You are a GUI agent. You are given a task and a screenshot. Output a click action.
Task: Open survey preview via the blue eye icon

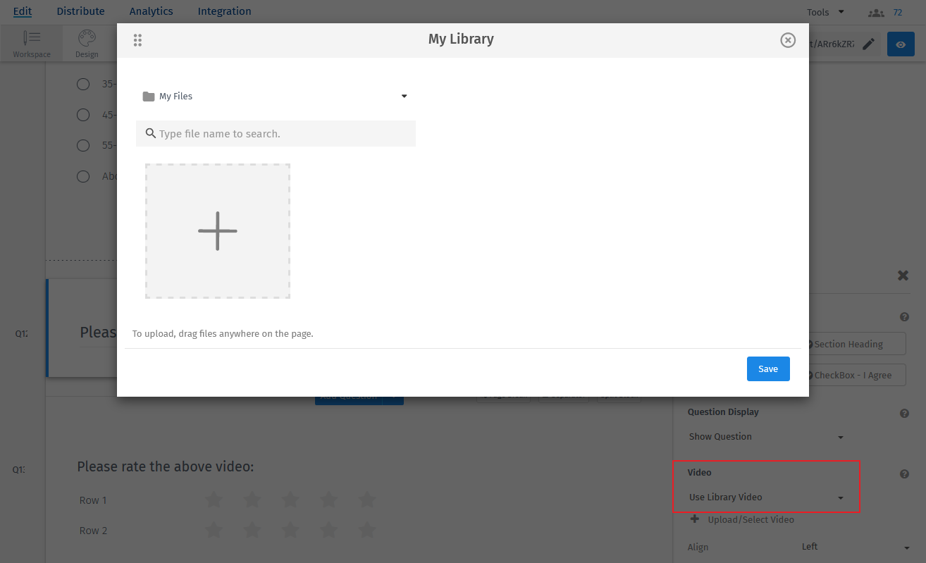(901, 44)
